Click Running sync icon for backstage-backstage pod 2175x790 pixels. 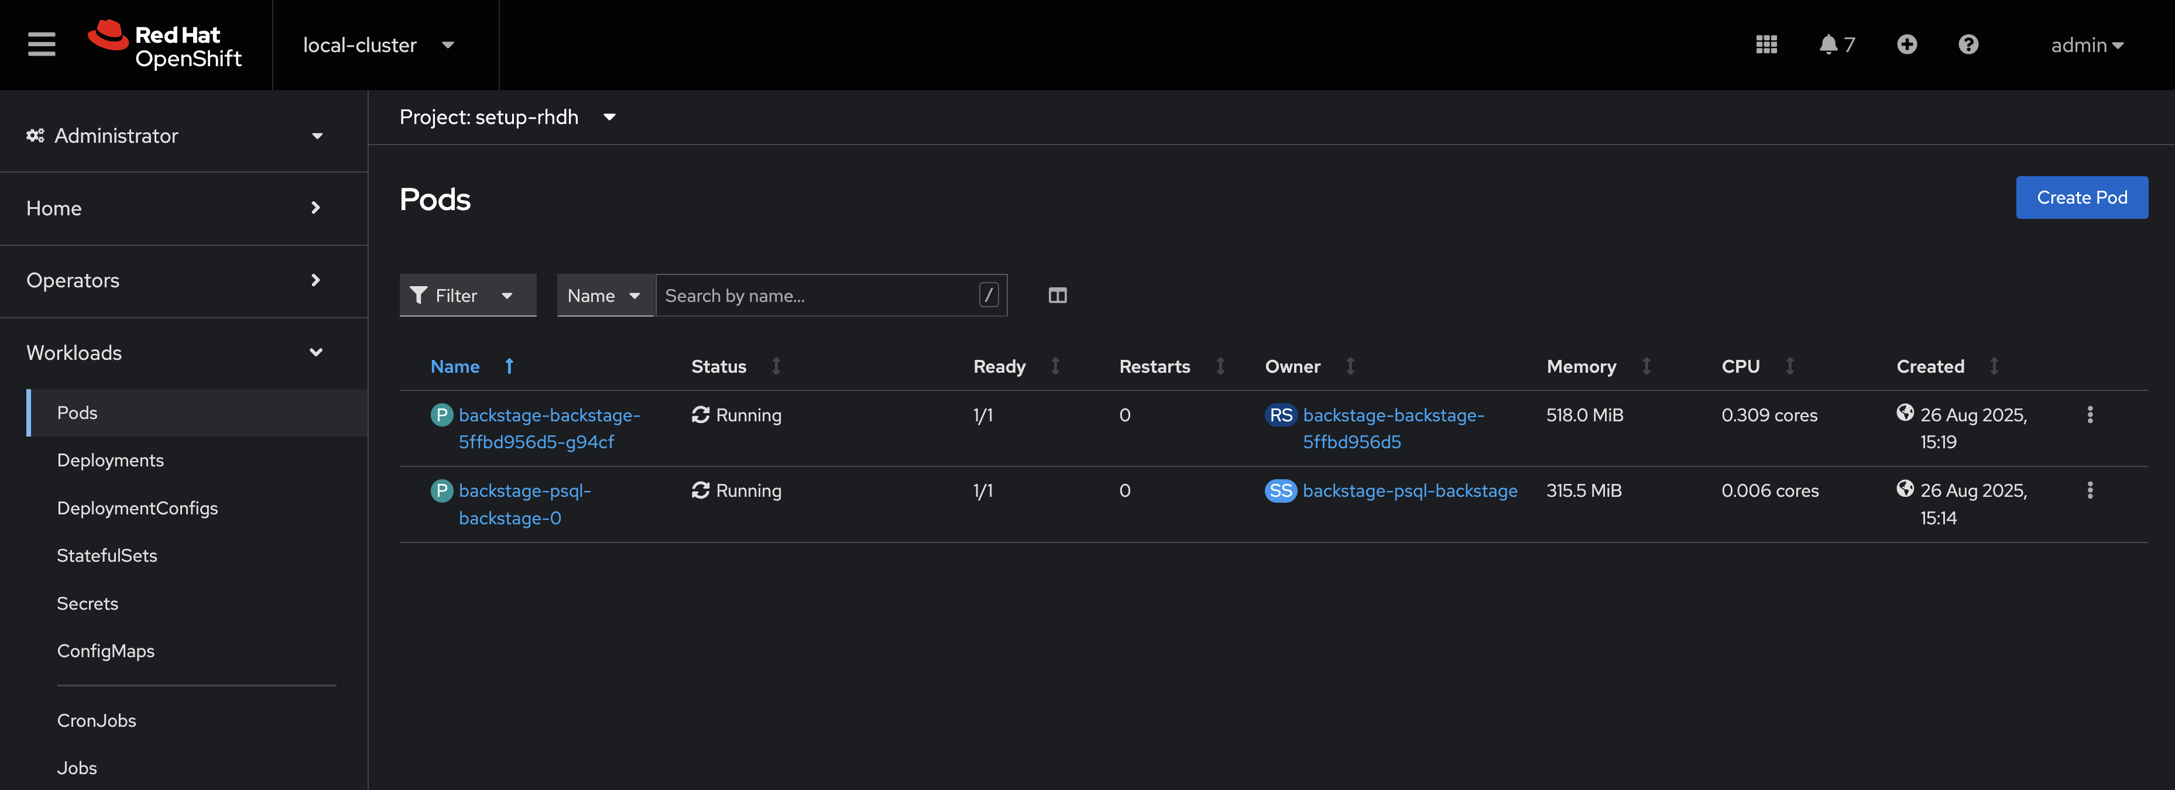[x=700, y=414]
